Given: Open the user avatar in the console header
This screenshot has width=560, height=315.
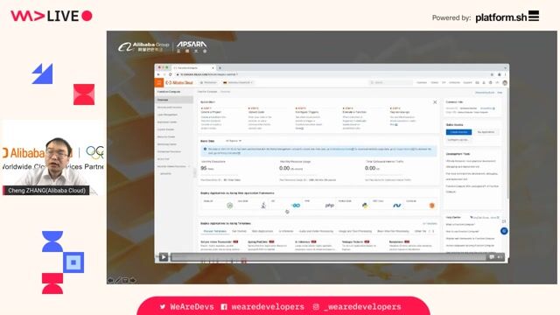Looking at the screenshot, I should (x=505, y=82).
